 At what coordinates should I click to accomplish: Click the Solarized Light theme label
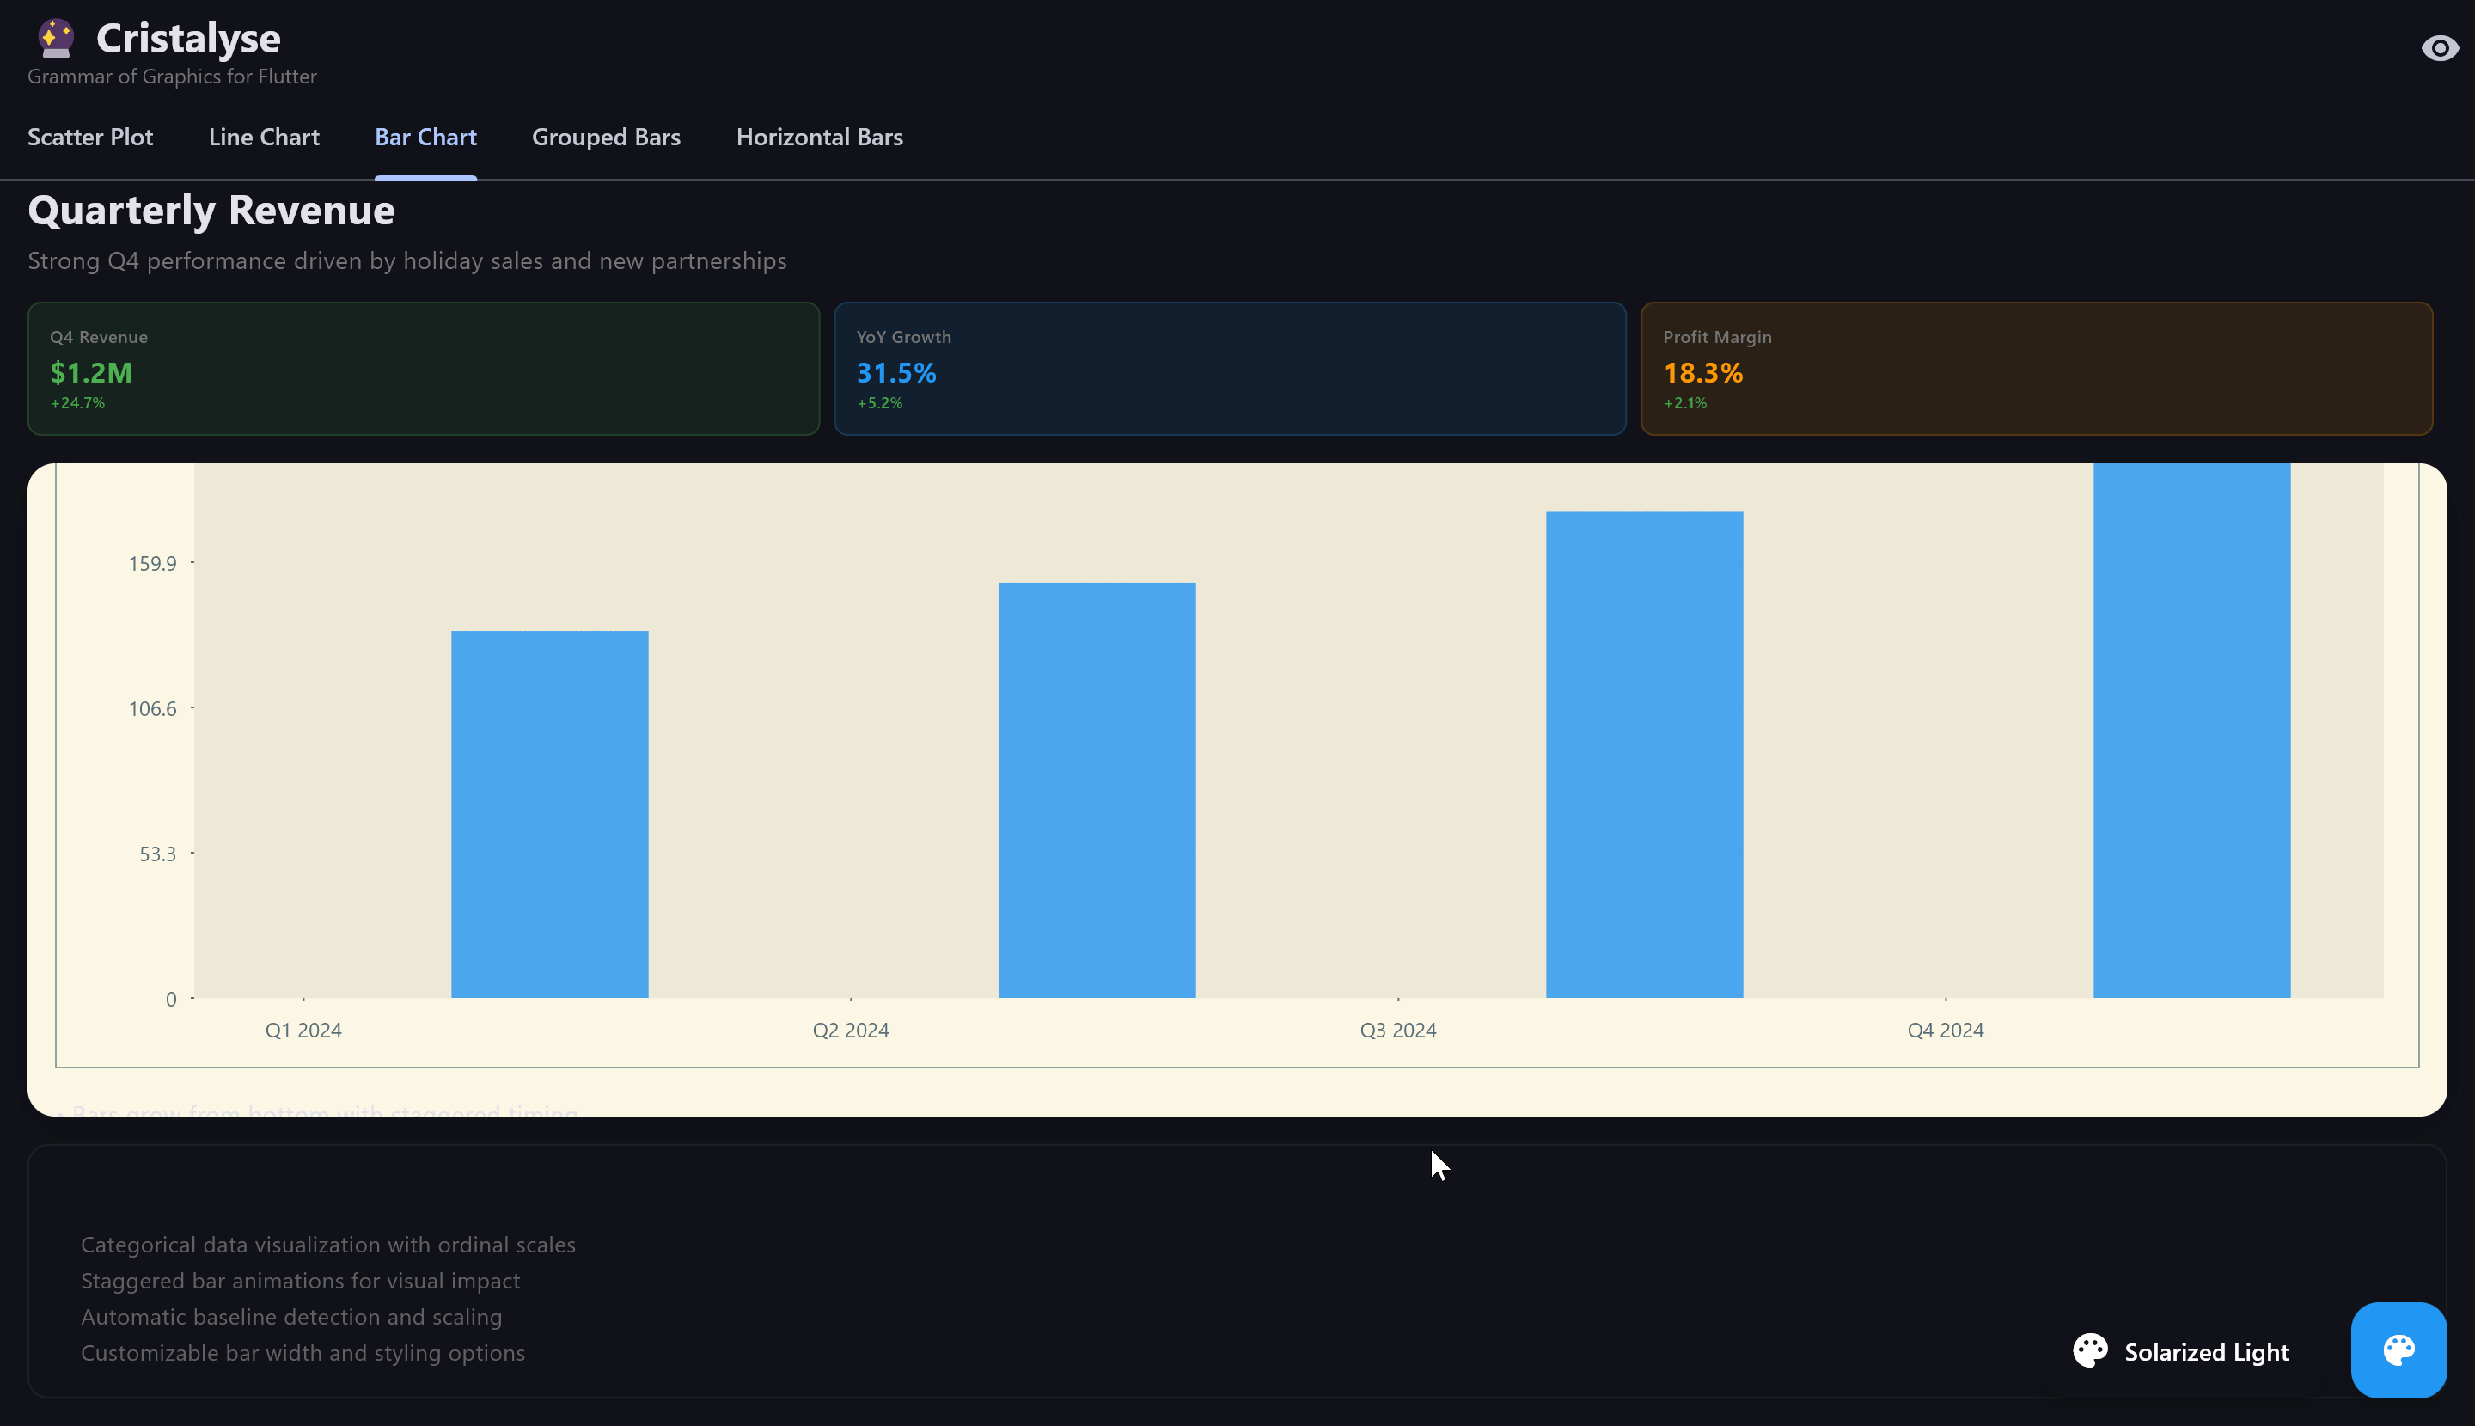click(2206, 1351)
